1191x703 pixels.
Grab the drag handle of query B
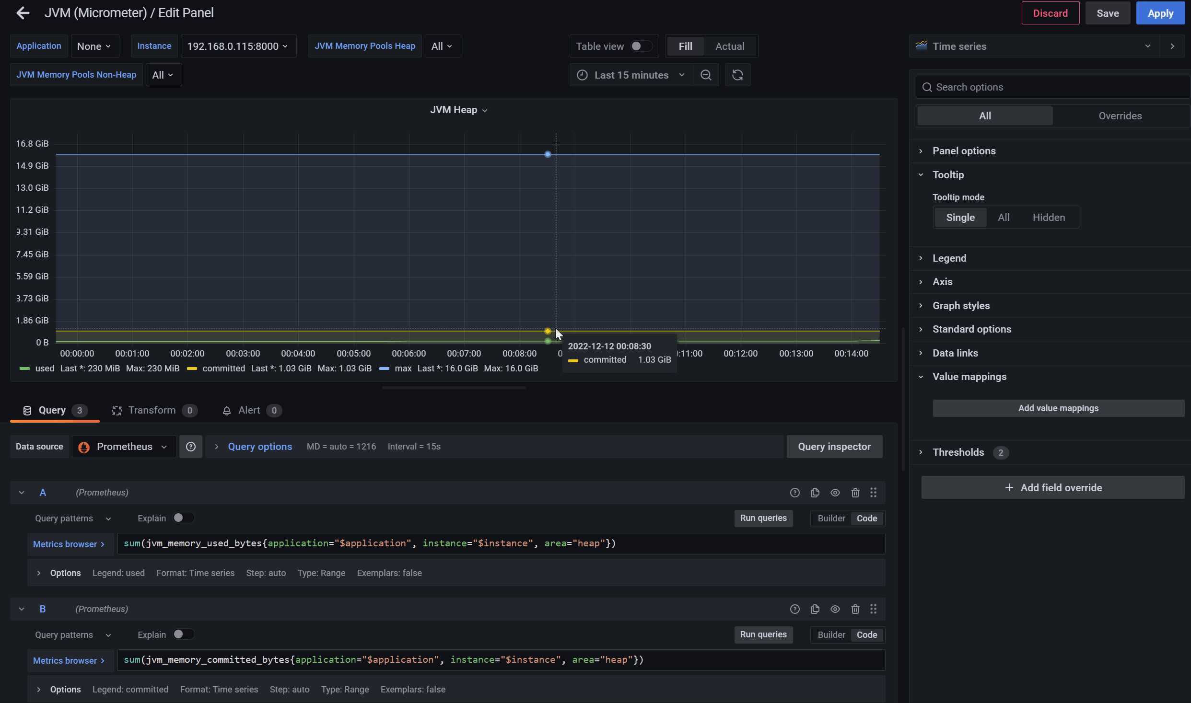click(x=874, y=609)
